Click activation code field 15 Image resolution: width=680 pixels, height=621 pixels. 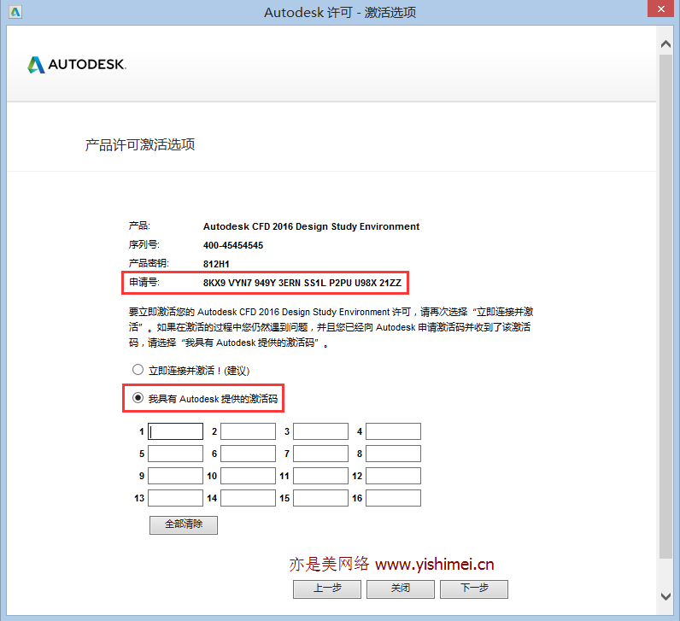321,498
